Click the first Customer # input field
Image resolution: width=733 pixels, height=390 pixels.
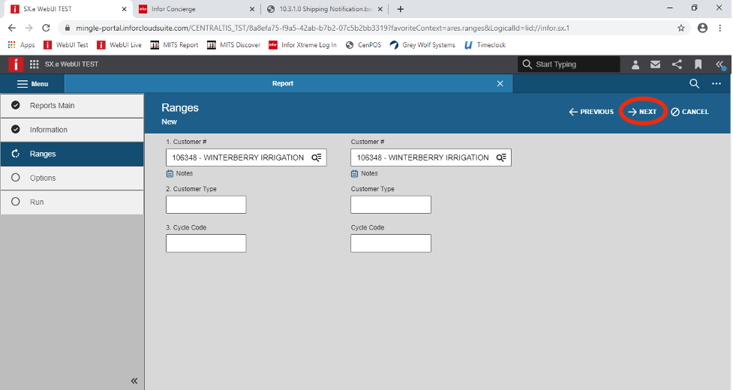(x=246, y=157)
